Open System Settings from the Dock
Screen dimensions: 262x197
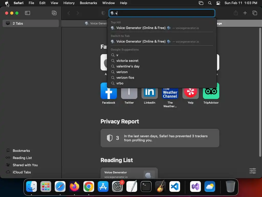tap(117, 186)
